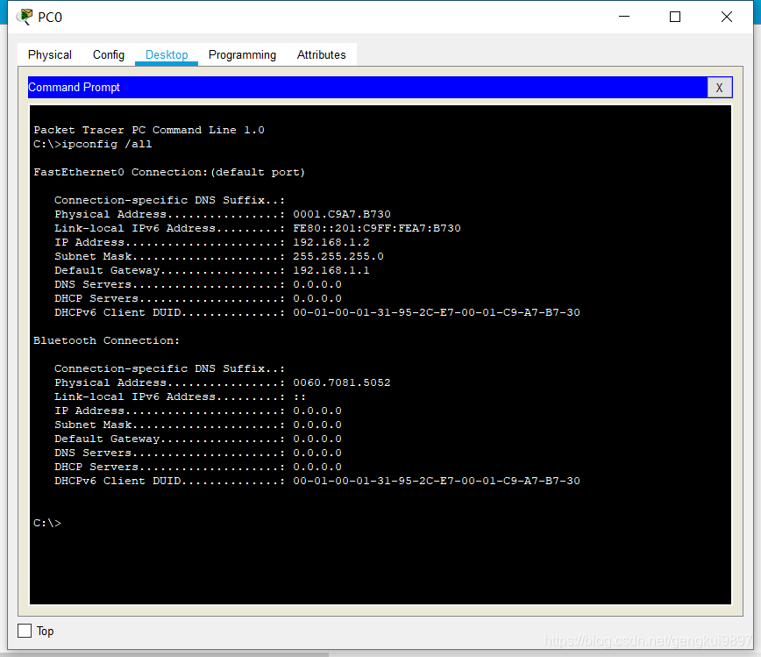This screenshot has width=761, height=657.
Task: Open the Config tab
Action: 109,55
